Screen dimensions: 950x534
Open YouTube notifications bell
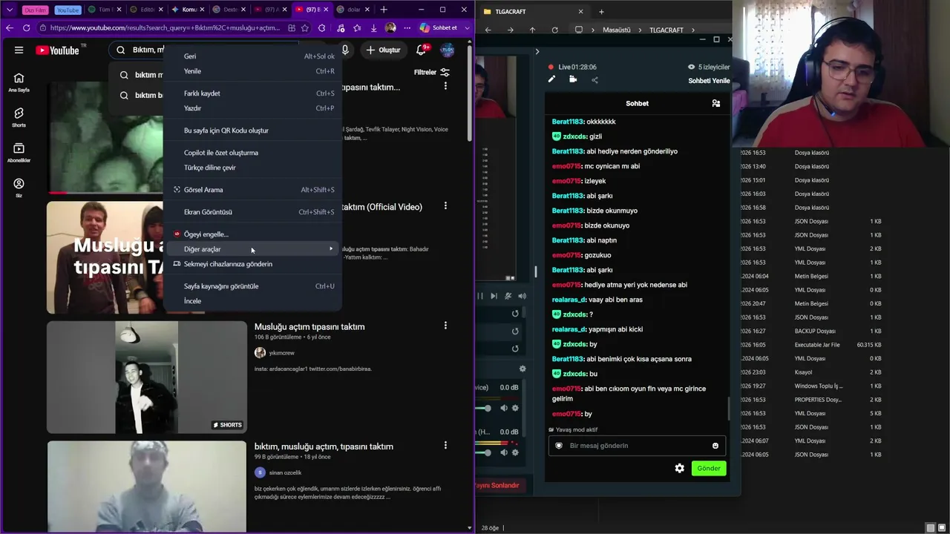point(421,50)
